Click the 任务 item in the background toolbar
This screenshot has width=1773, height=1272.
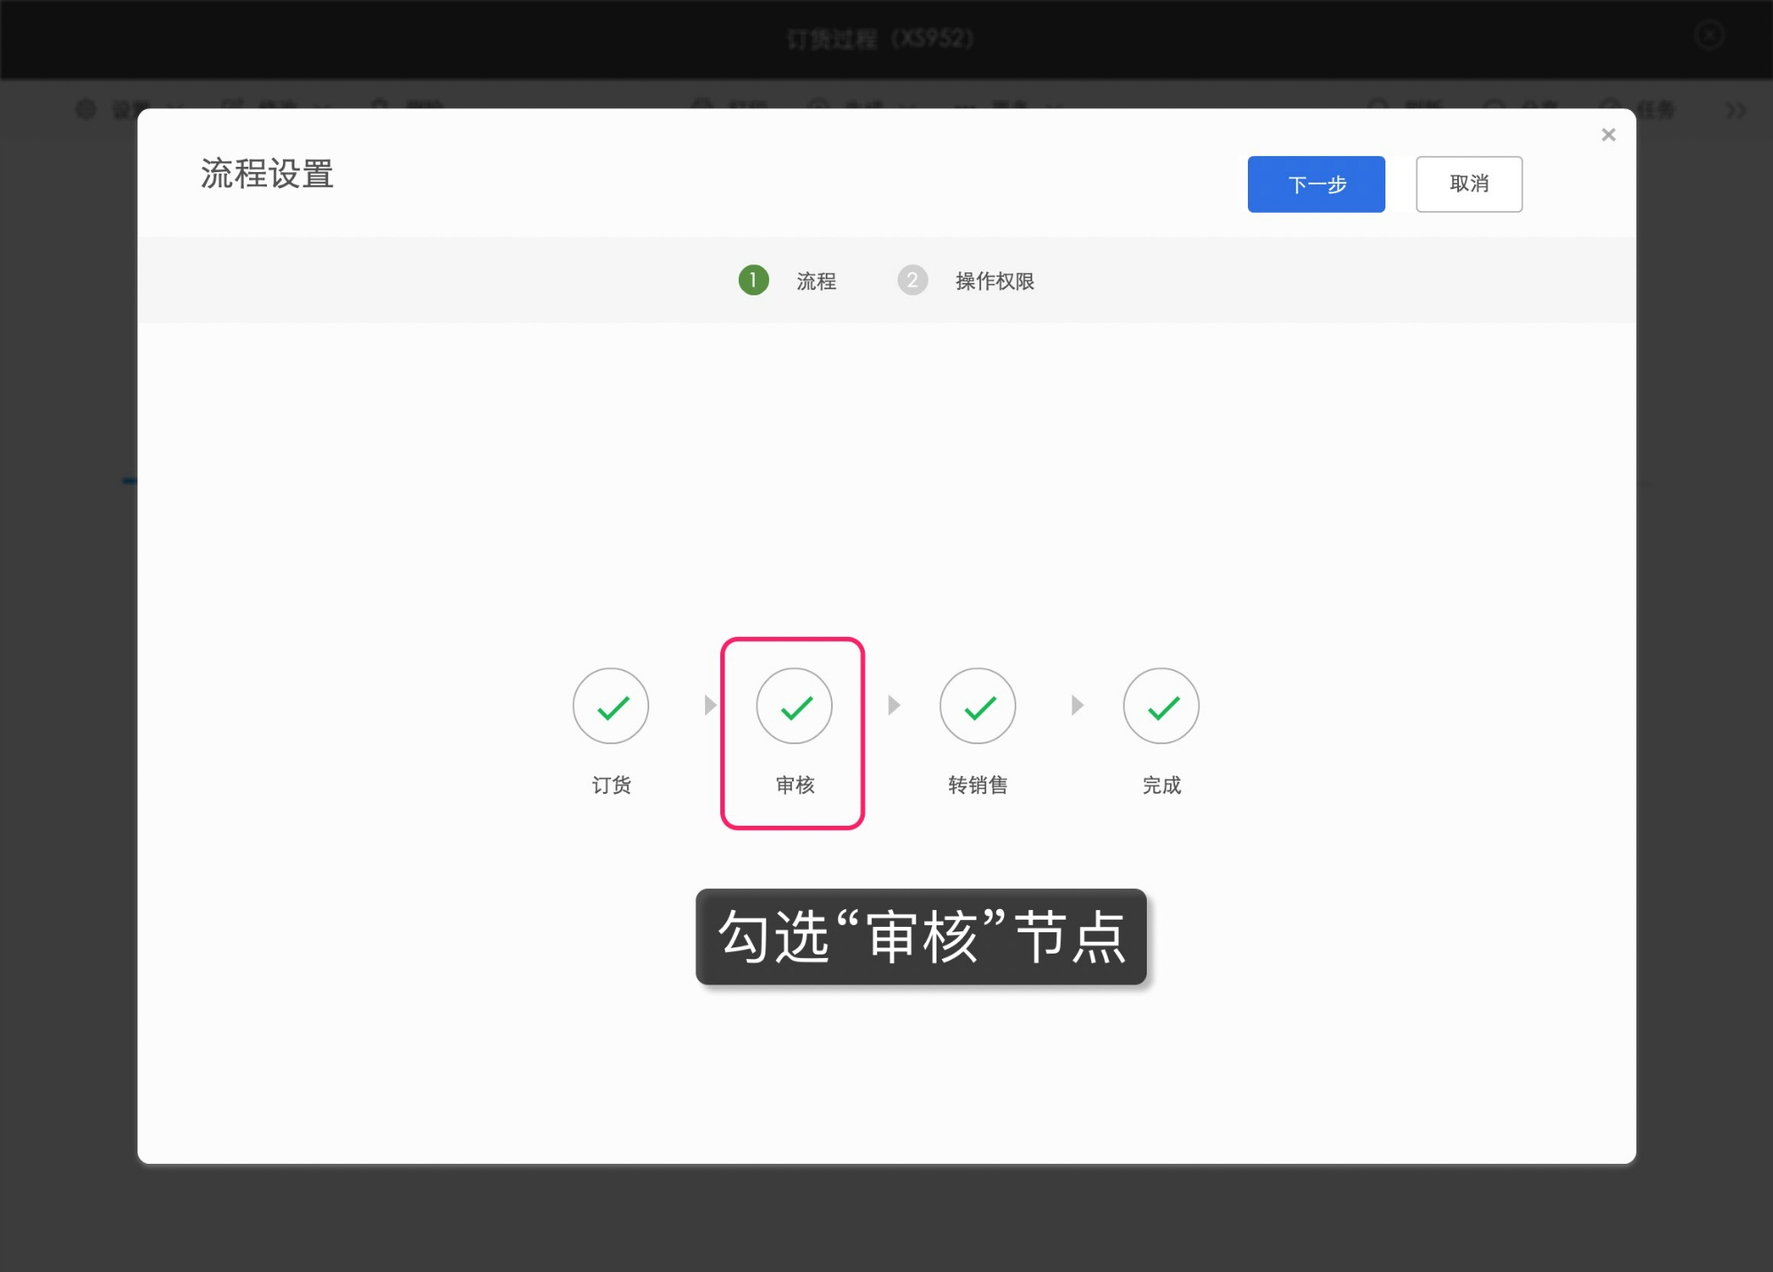pos(1657,109)
